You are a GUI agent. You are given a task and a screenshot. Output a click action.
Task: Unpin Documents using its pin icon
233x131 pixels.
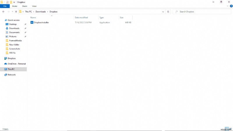[25, 32]
